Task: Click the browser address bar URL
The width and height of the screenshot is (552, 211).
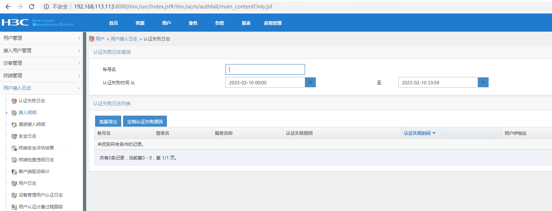Action: (x=173, y=7)
